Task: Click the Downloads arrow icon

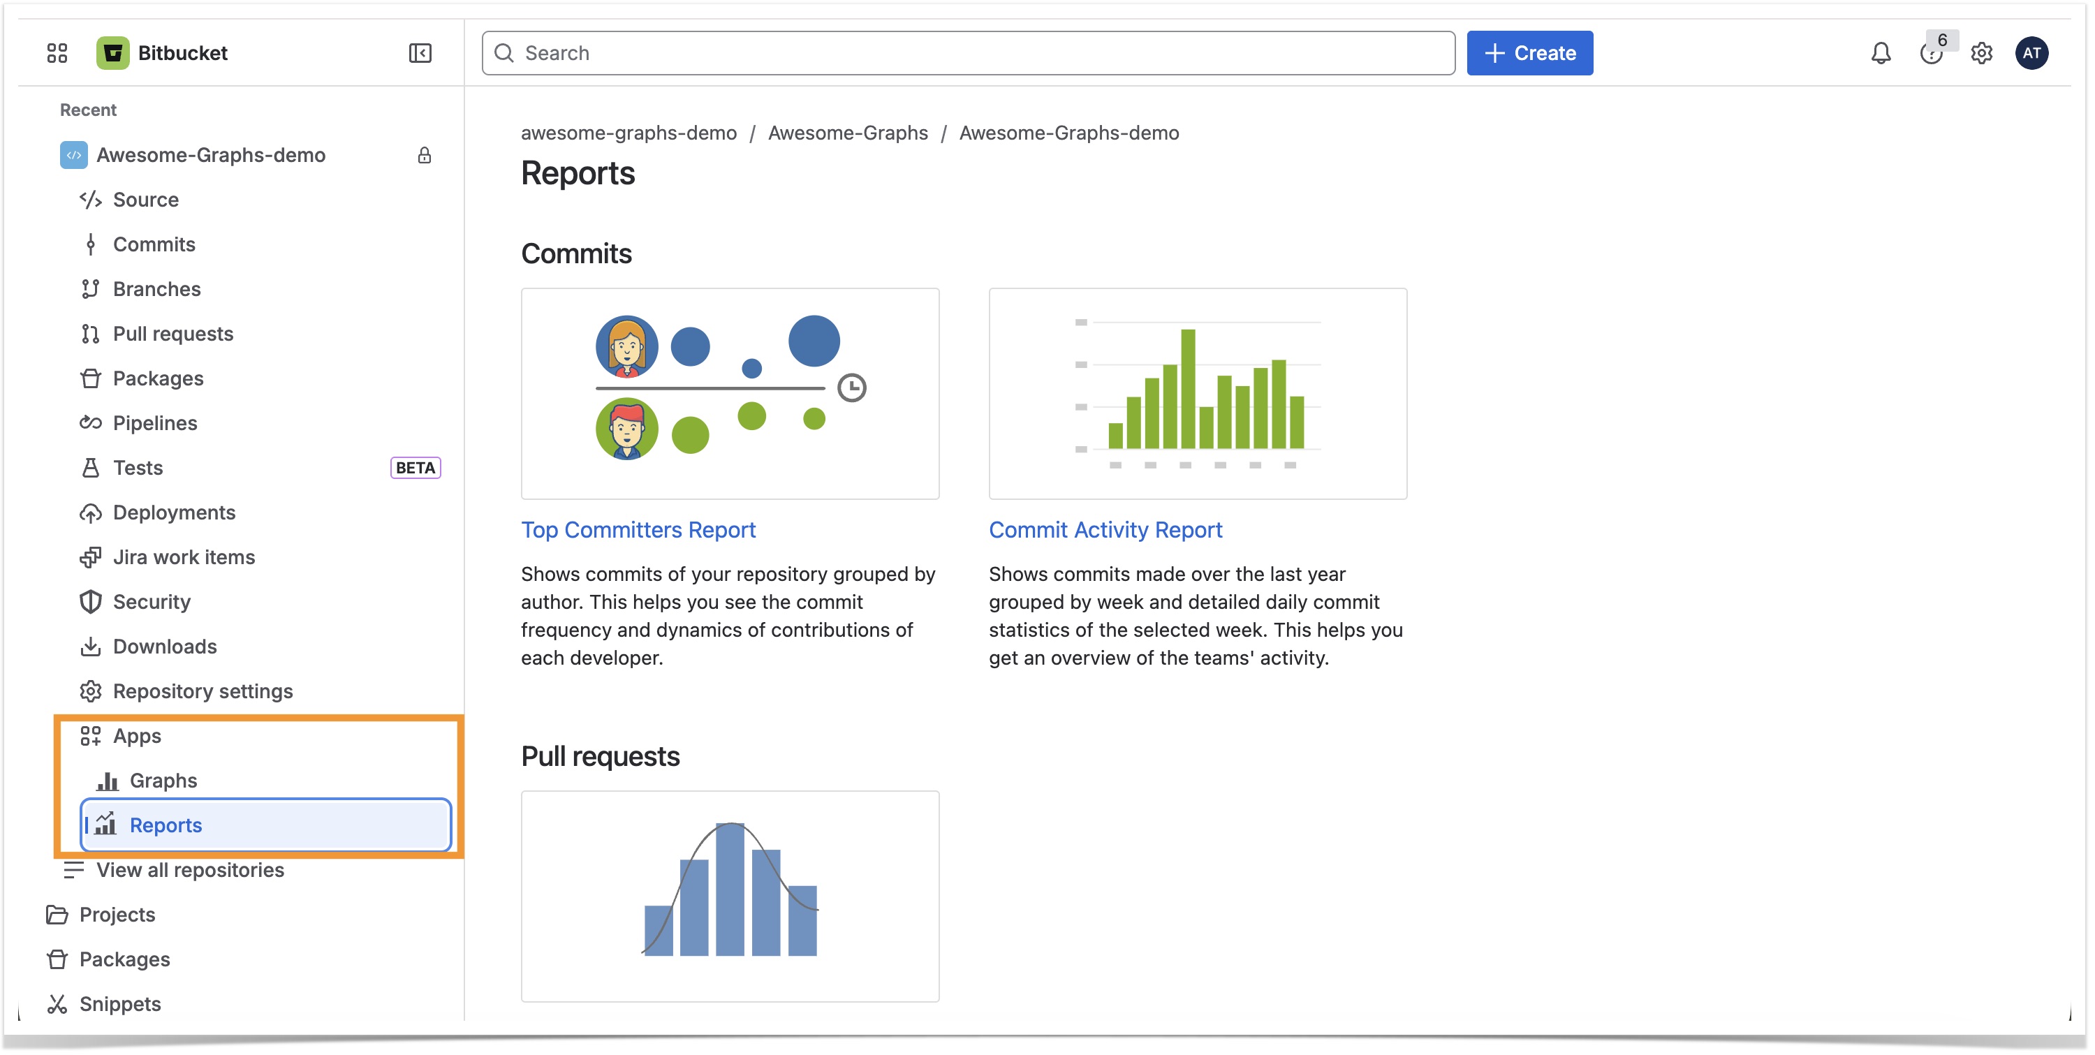Action: (90, 647)
